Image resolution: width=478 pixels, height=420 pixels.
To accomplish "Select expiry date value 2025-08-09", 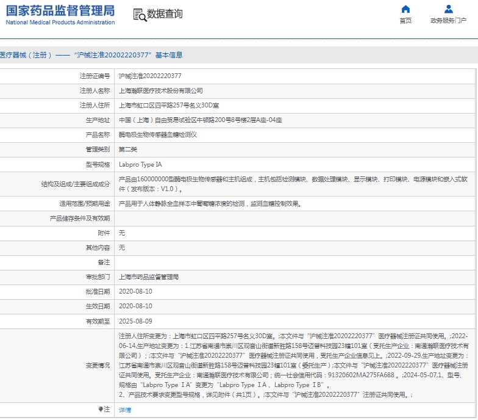I will click(x=135, y=321).
